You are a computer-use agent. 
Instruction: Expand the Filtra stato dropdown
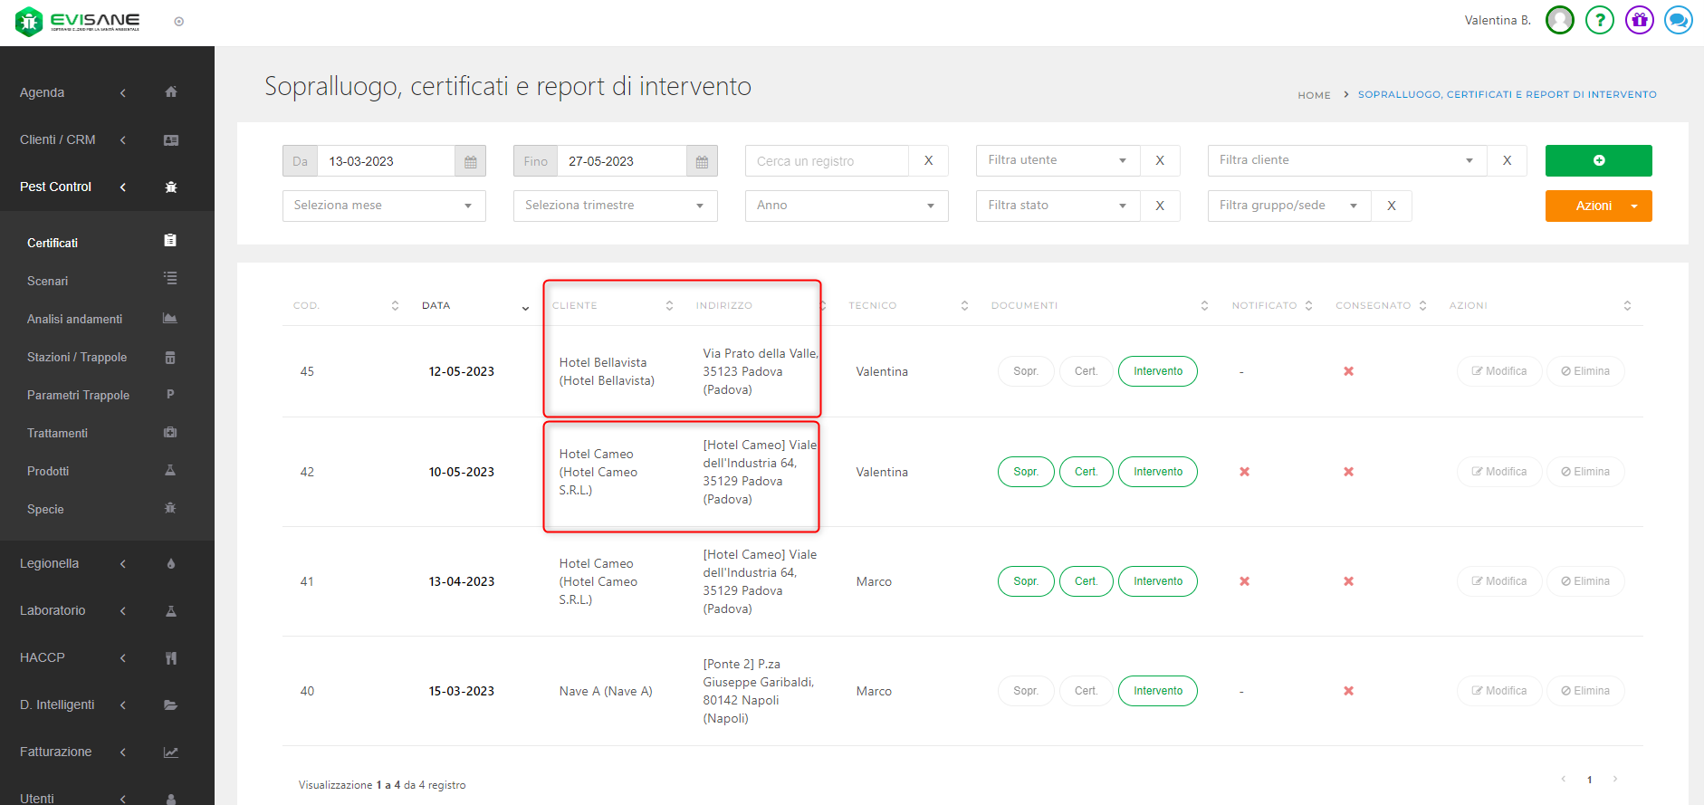click(x=1058, y=206)
